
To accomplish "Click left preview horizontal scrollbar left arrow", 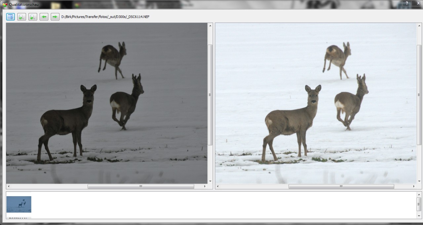I will [9, 187].
